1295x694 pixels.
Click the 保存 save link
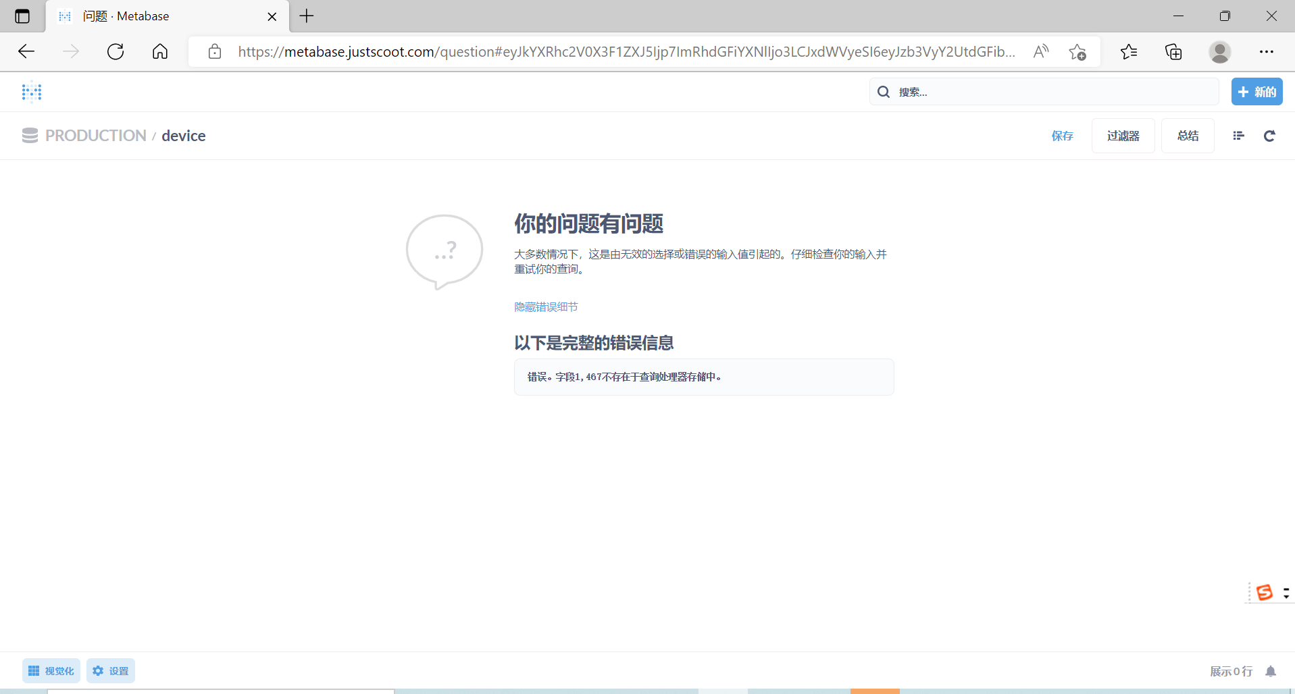coord(1062,136)
